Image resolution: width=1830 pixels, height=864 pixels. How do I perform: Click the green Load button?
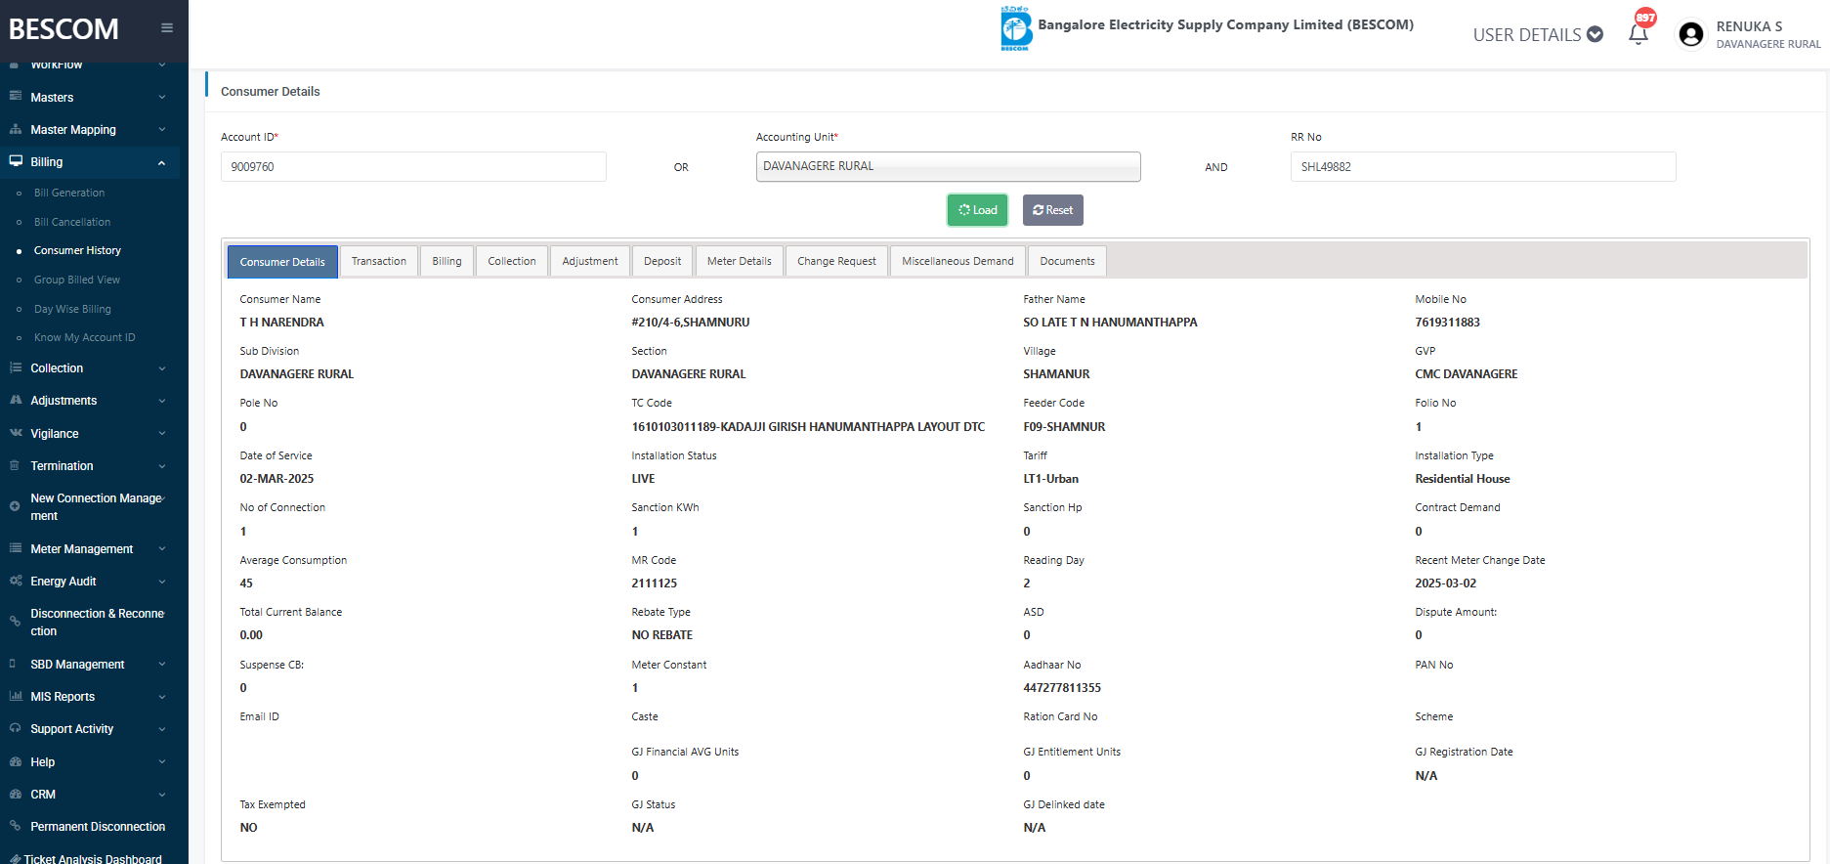(977, 210)
